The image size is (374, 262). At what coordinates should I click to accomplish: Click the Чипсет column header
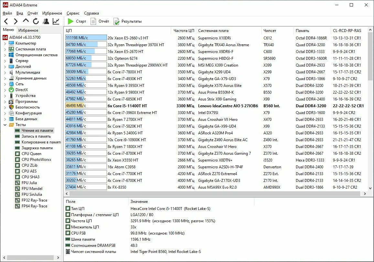point(277,30)
